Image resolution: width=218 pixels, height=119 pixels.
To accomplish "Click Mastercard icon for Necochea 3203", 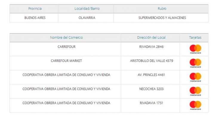I will pos(195,91).
